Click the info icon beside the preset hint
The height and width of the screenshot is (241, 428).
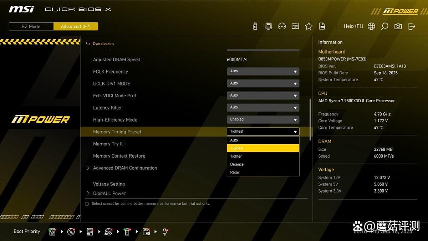pos(87,204)
